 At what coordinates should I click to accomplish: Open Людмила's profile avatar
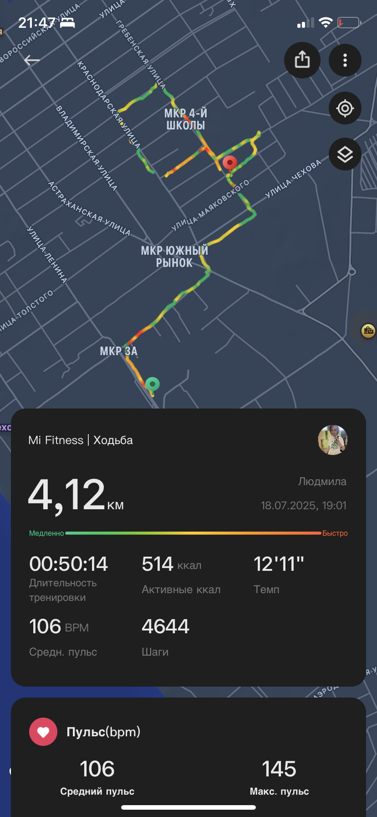333,440
